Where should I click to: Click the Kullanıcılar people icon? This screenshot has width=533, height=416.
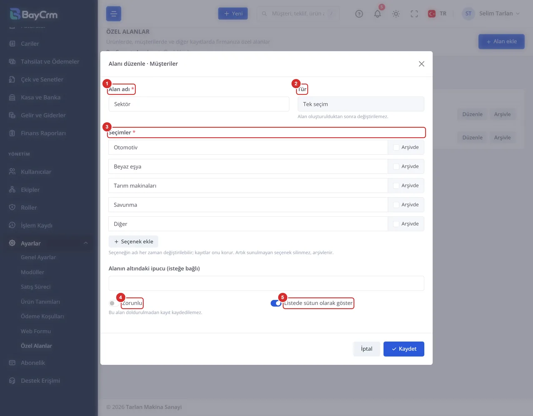(x=12, y=172)
